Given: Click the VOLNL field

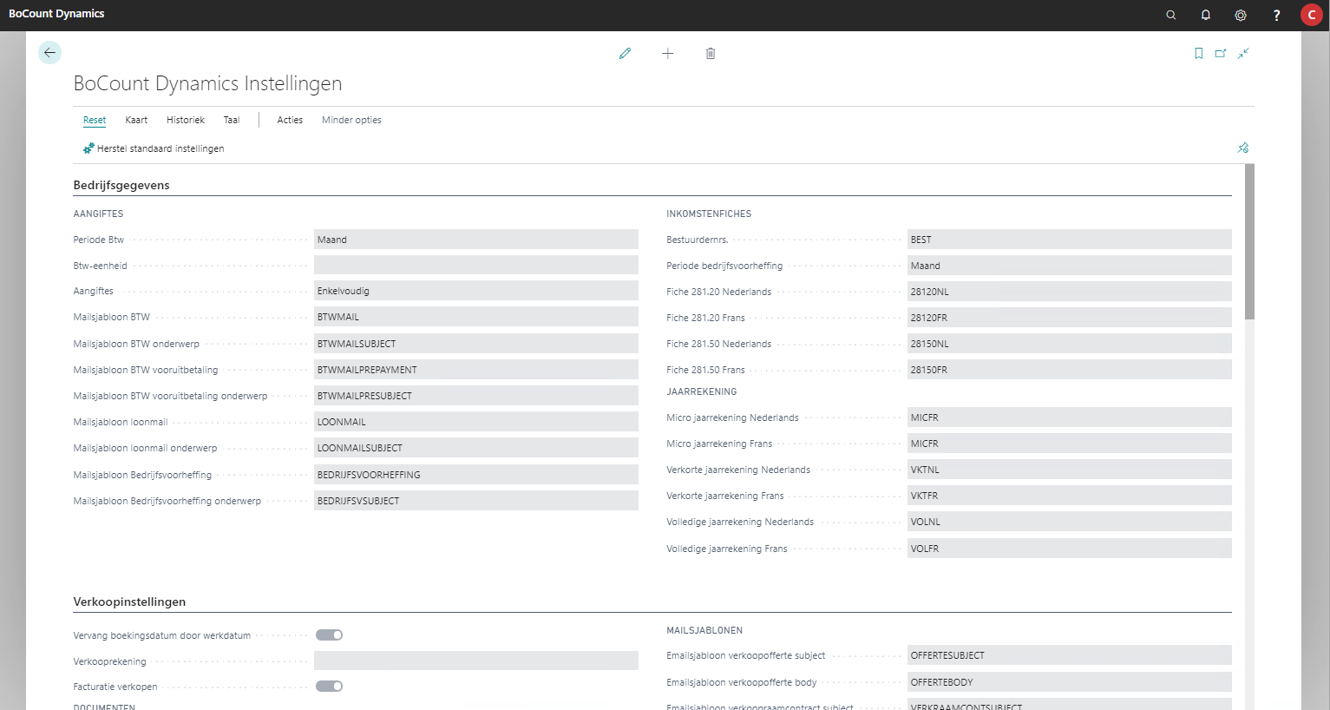Looking at the screenshot, I should (x=1070, y=522).
